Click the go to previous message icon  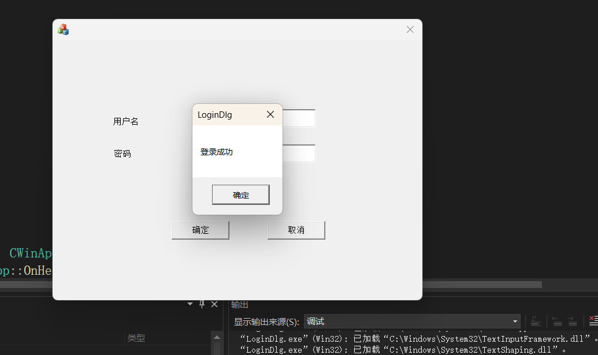pos(557,322)
